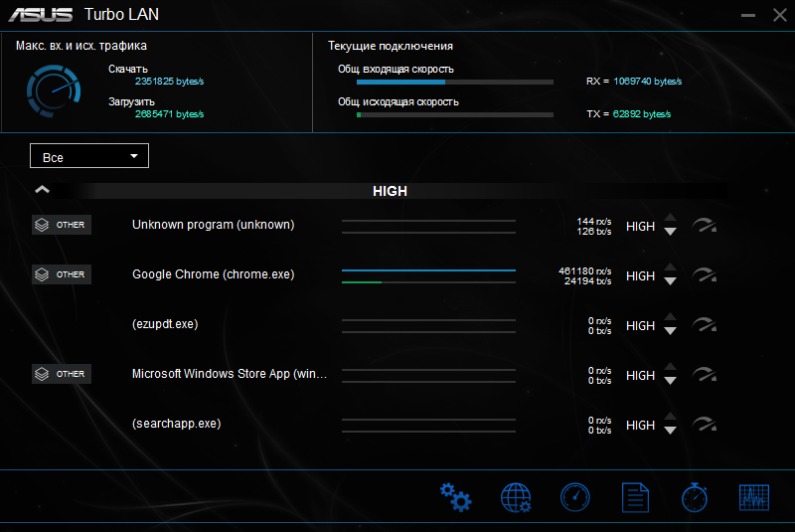Click OTHER category badge for Google Chrome
This screenshot has width=795, height=532.
[x=62, y=274]
